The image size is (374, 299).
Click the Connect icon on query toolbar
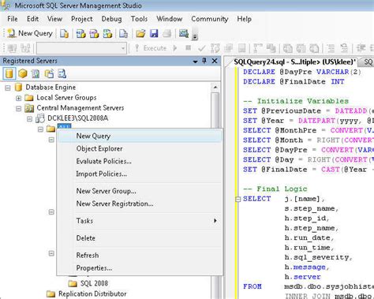click(12, 48)
